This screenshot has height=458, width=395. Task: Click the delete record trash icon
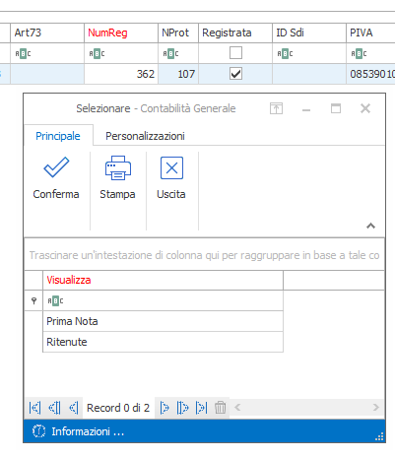(x=220, y=408)
